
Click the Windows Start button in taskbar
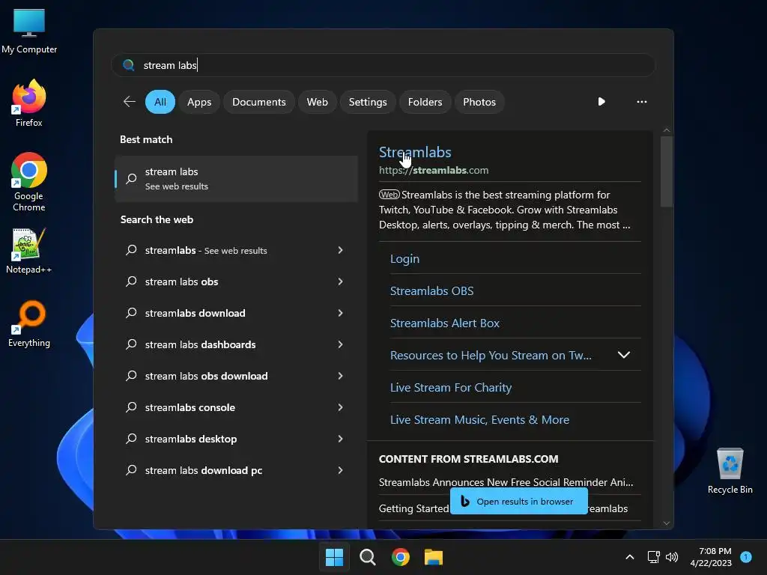335,557
